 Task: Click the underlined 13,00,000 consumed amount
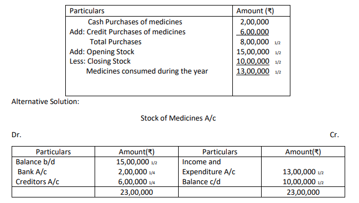point(253,71)
